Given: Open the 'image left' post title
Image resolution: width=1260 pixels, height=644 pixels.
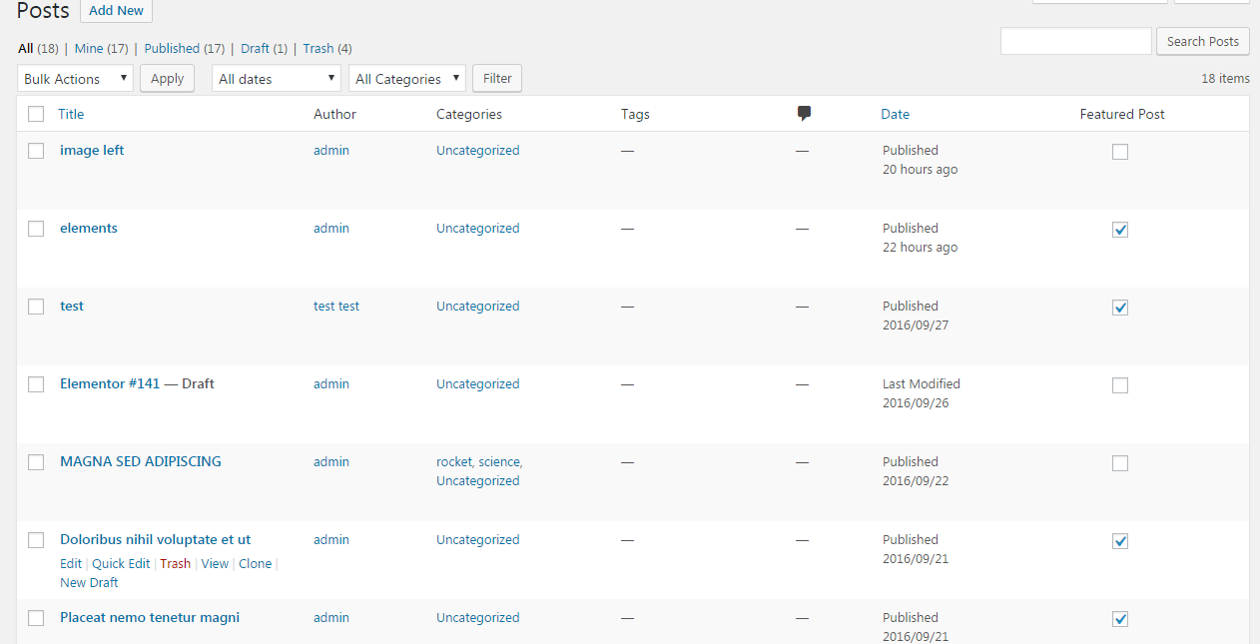Looking at the screenshot, I should tap(92, 150).
